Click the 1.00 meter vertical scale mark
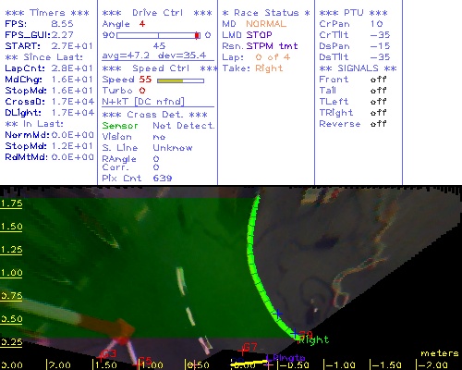 (11, 273)
